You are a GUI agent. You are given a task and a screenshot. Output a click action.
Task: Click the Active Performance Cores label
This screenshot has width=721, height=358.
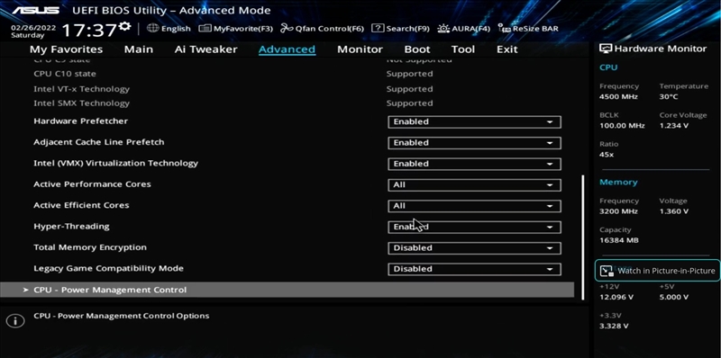92,184
